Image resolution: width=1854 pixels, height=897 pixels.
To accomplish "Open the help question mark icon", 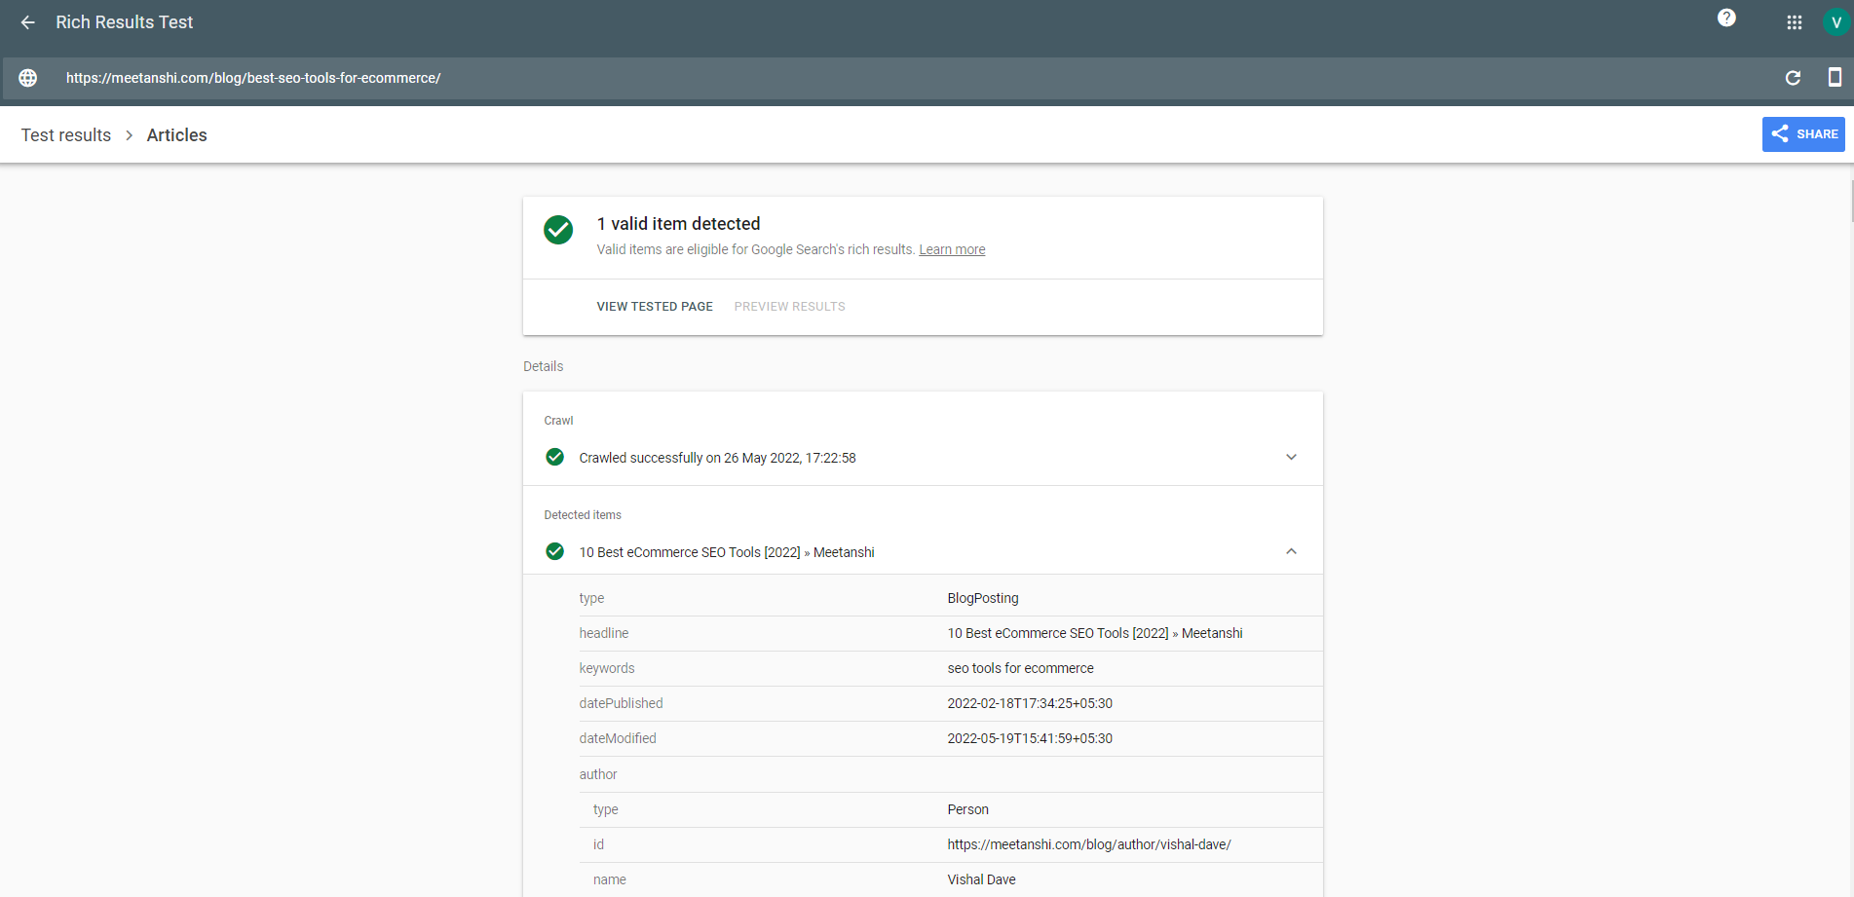I will (1726, 19).
